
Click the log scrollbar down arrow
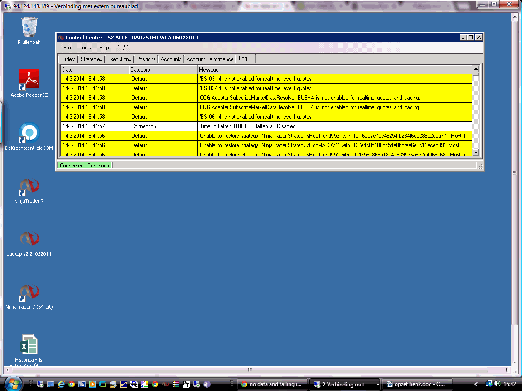(x=476, y=152)
